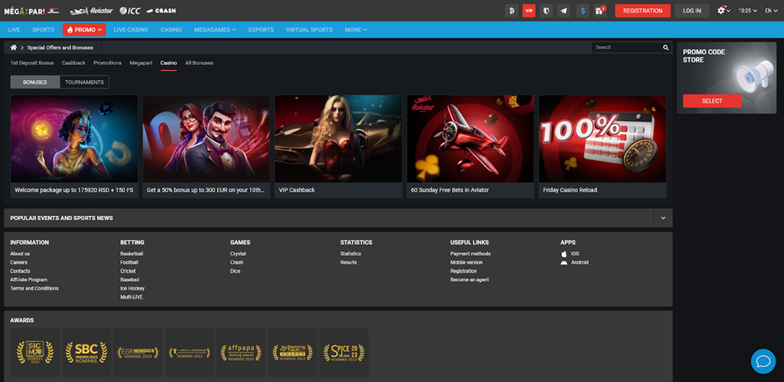The image size is (784, 382).
Task: Open the Aviator game logo in header
Action: coord(91,11)
